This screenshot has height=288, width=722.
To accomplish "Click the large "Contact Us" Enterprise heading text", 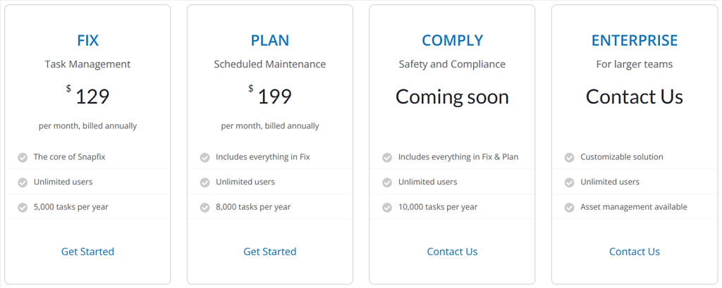I will [635, 96].
